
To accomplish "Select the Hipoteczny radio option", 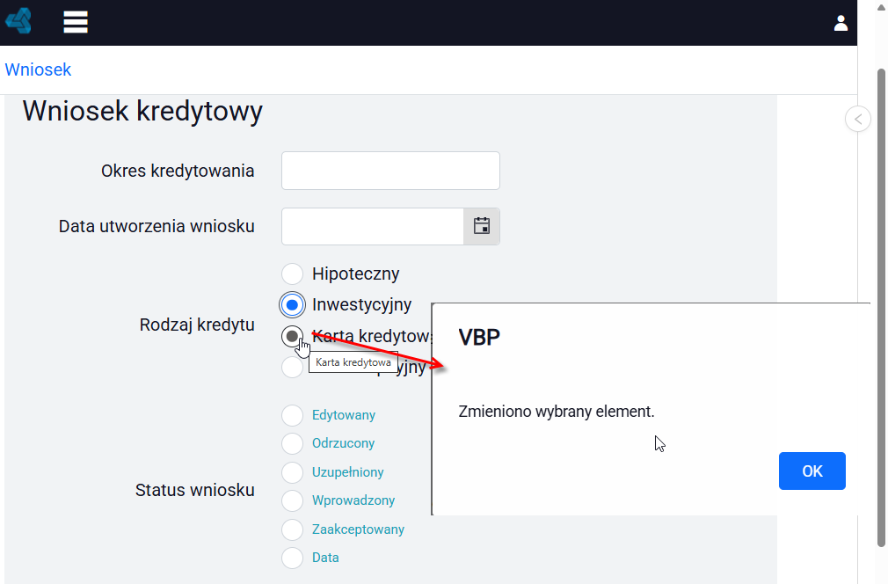I will pyautogui.click(x=292, y=274).
